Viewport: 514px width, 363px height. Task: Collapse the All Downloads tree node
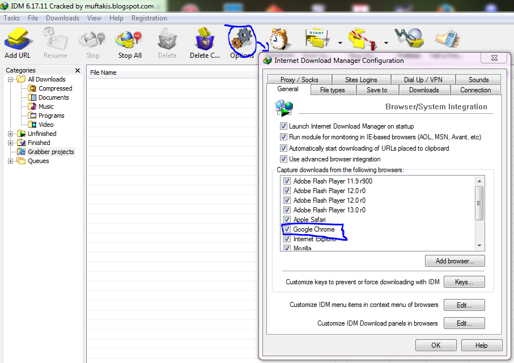click(11, 79)
